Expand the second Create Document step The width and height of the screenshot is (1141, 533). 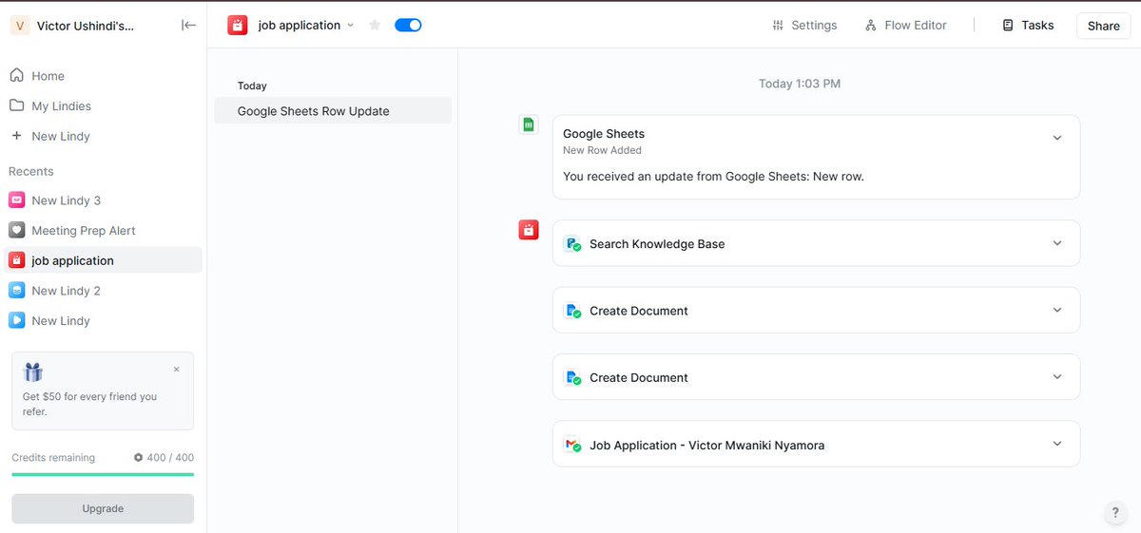pyautogui.click(x=1057, y=377)
